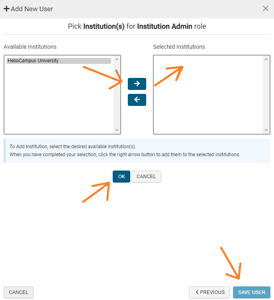Click the bottom-left CANCEL button
This screenshot has width=274, height=300.
pyautogui.click(x=18, y=292)
